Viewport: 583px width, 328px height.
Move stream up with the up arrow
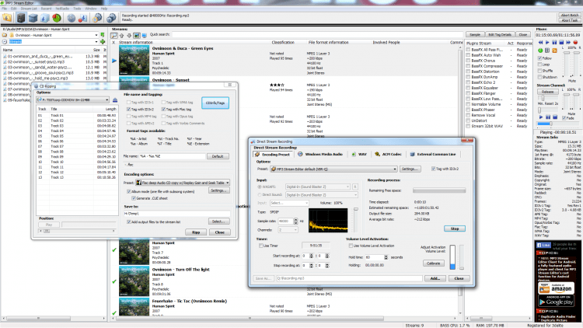pyautogui.click(x=121, y=36)
